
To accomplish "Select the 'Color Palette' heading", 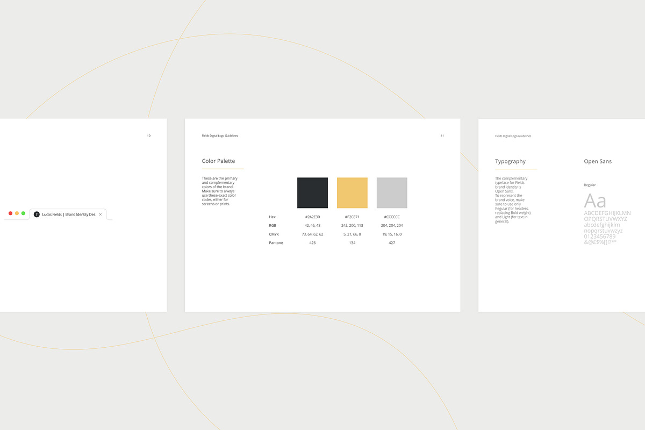I will [218, 161].
